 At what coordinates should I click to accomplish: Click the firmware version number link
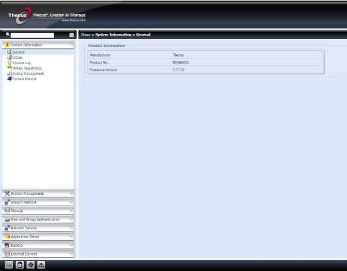pos(179,70)
